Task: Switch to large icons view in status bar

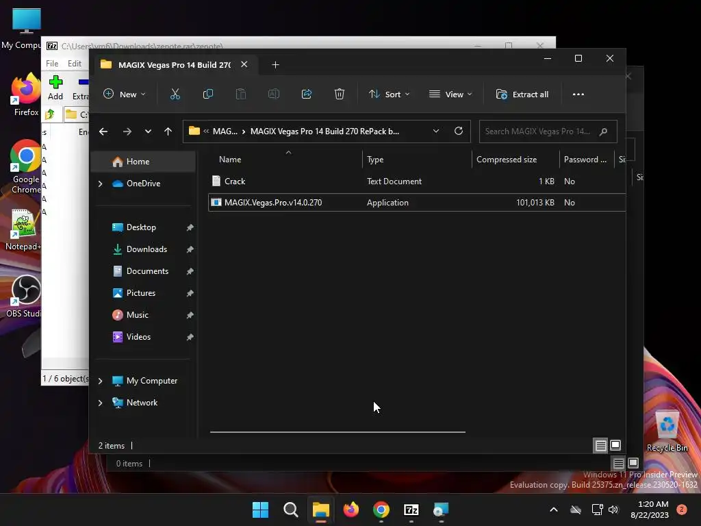Action: click(615, 445)
